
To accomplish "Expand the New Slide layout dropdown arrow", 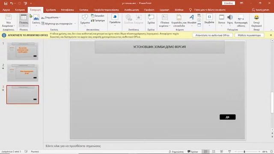I will [x=14, y=26].
